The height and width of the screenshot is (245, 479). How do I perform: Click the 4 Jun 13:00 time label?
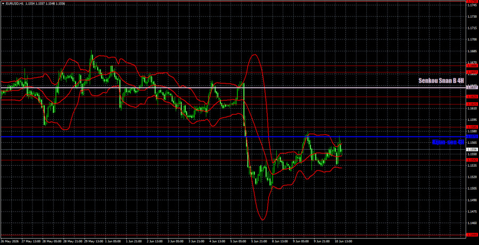tap(217, 241)
